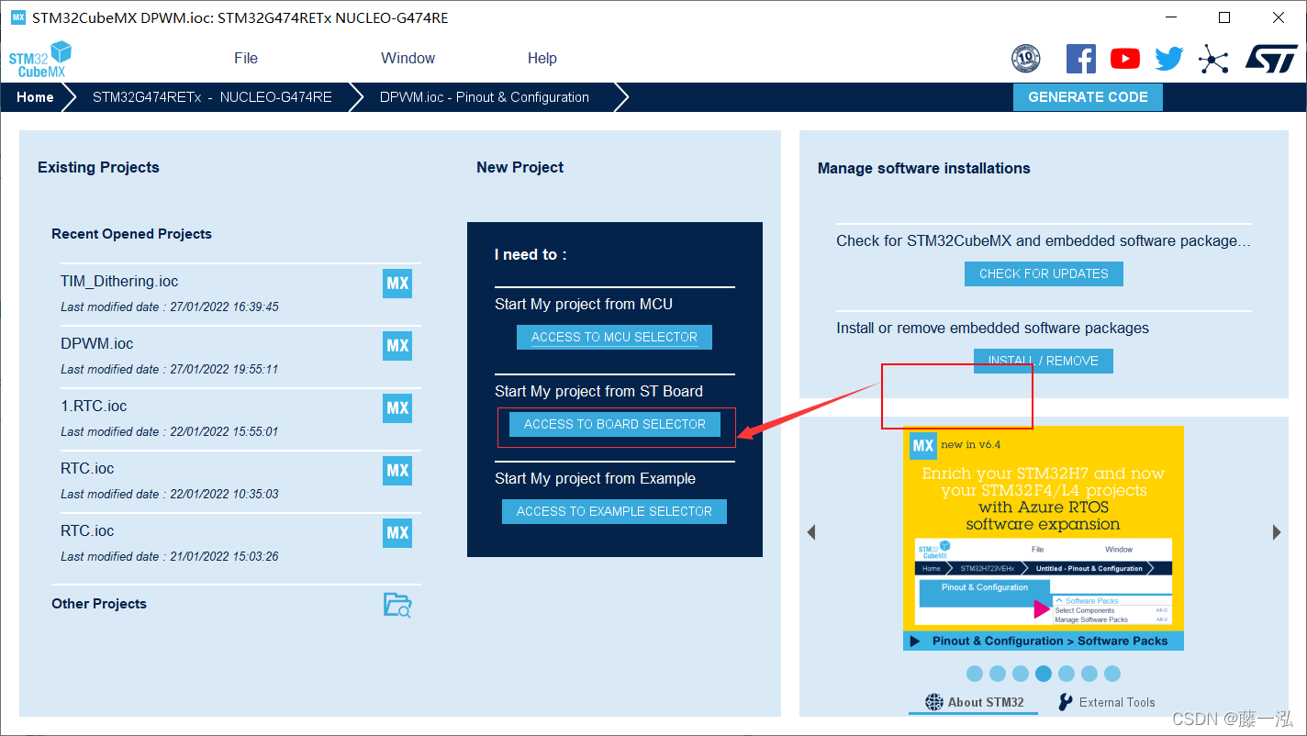This screenshot has height=736, width=1307.
Task: Open the Window menu
Action: (408, 58)
